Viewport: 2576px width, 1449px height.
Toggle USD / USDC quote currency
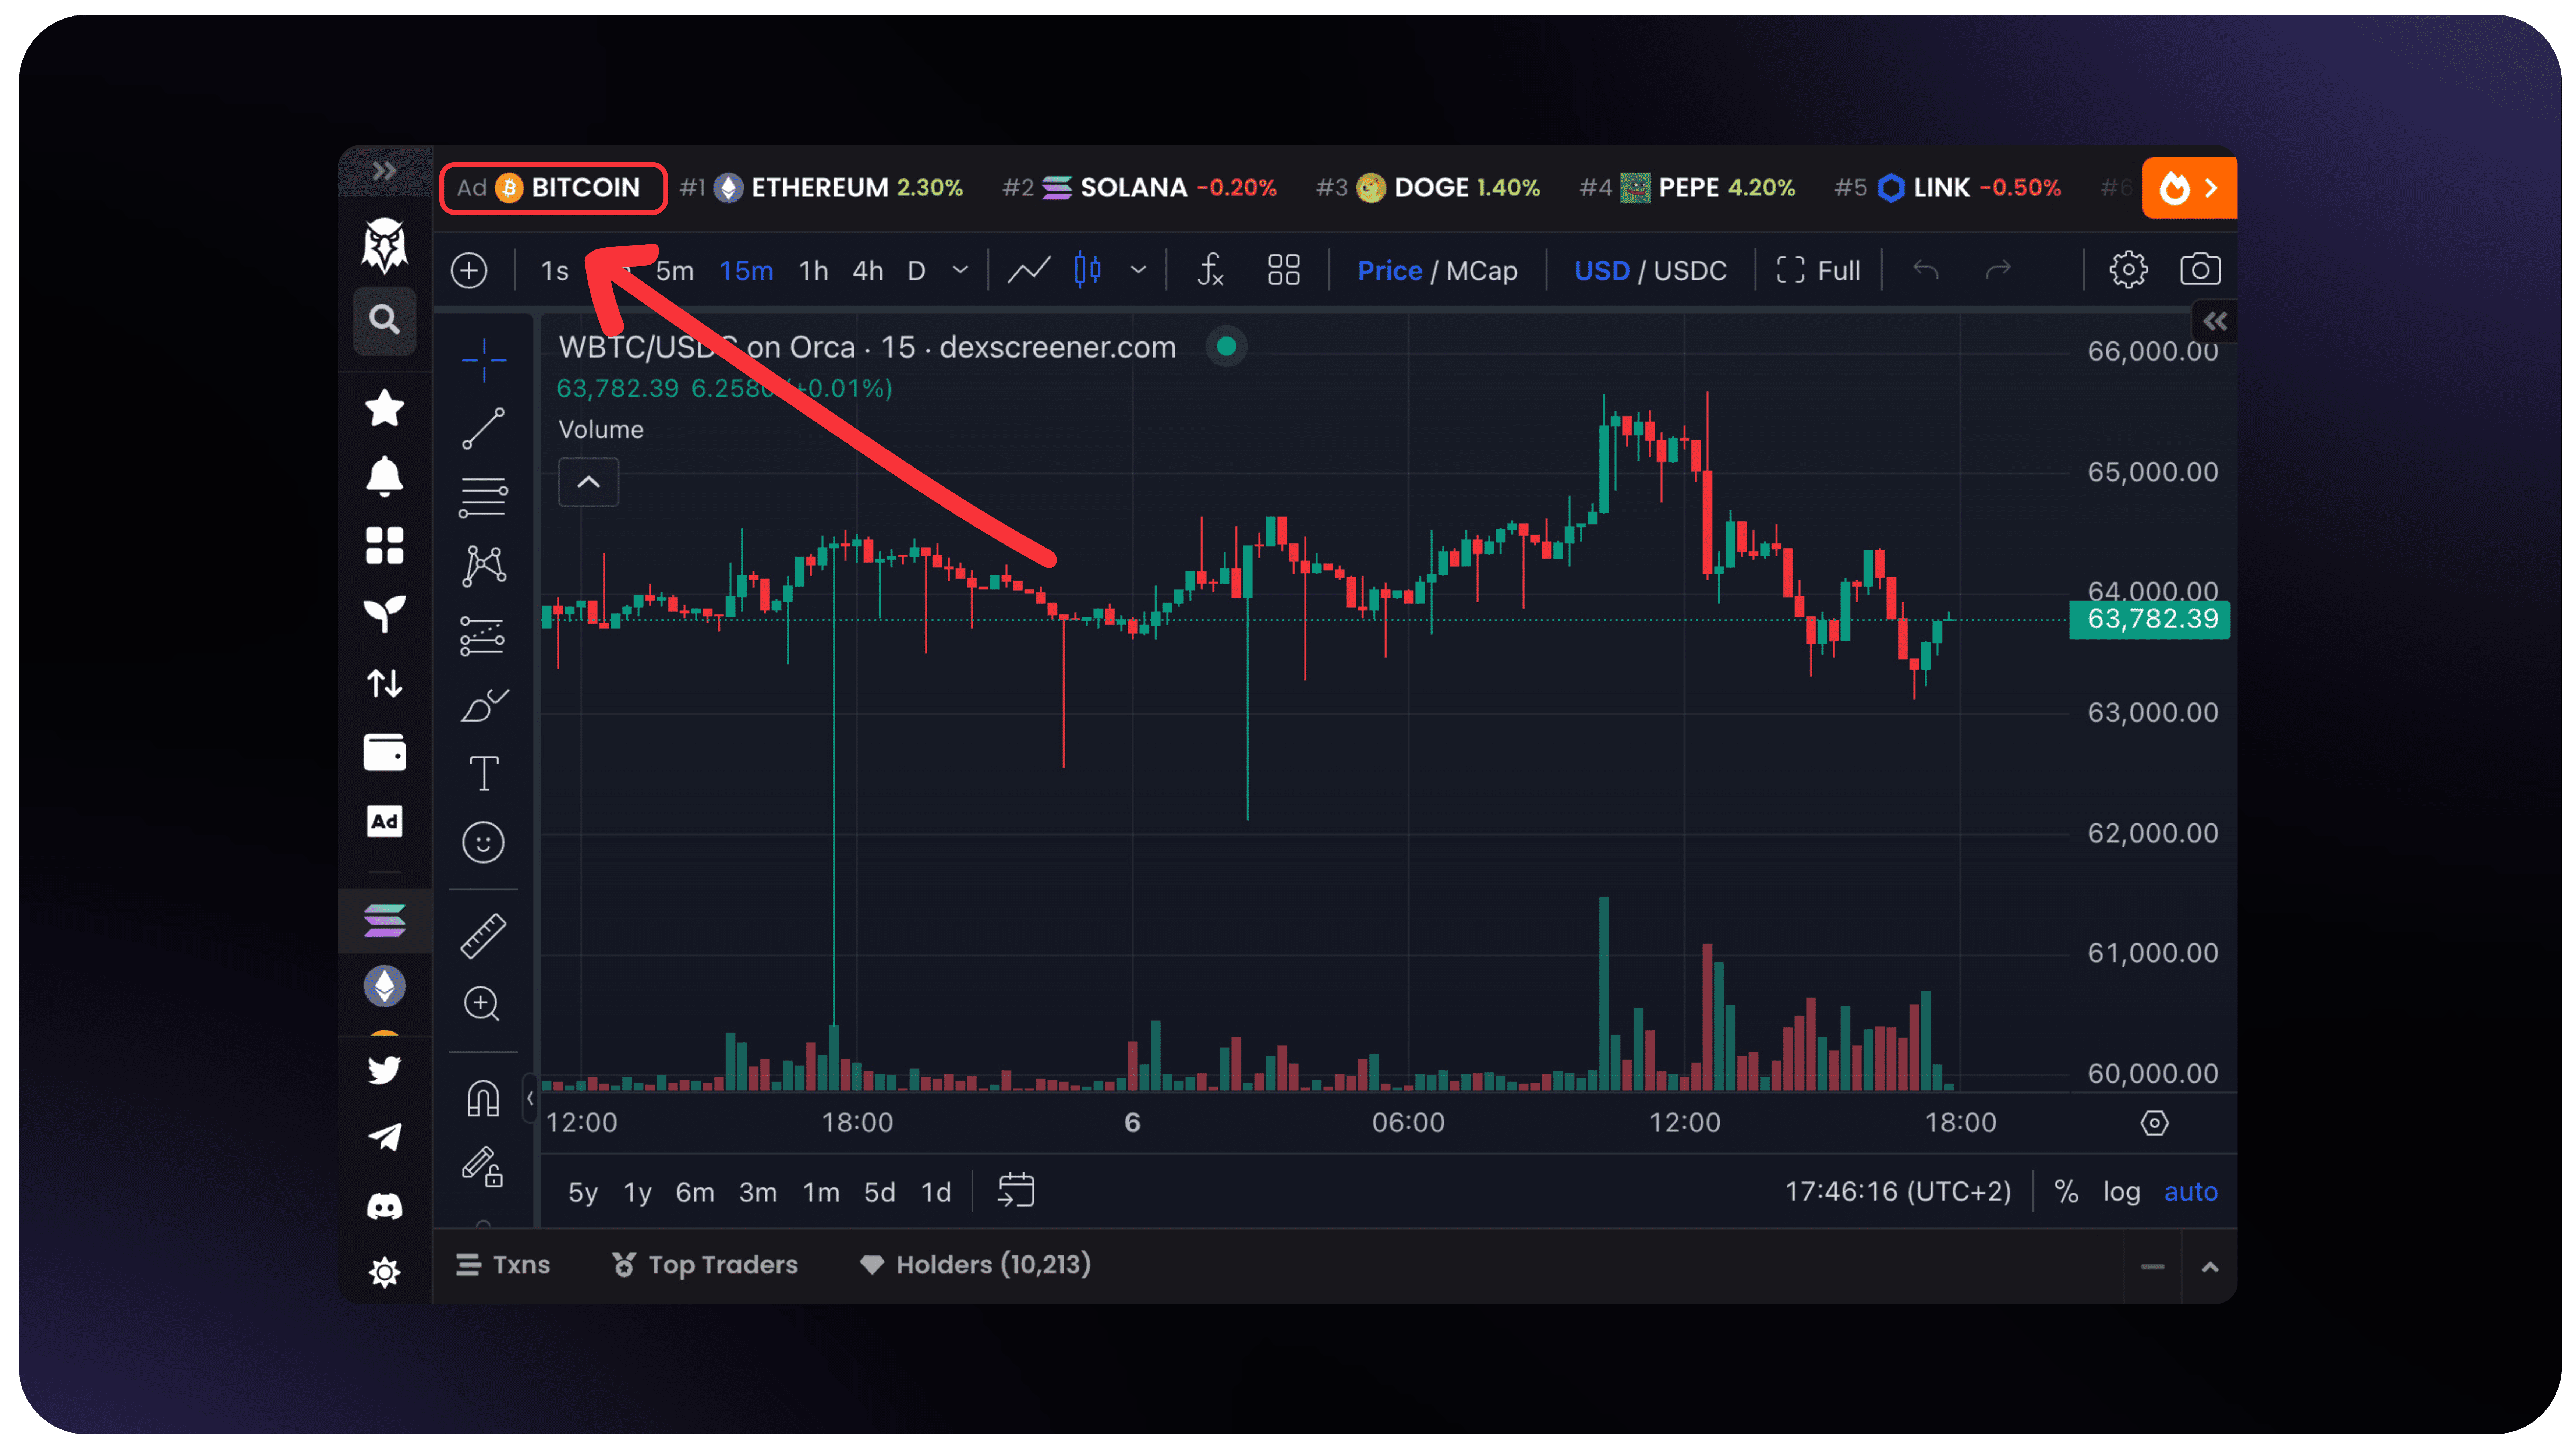tap(1650, 271)
